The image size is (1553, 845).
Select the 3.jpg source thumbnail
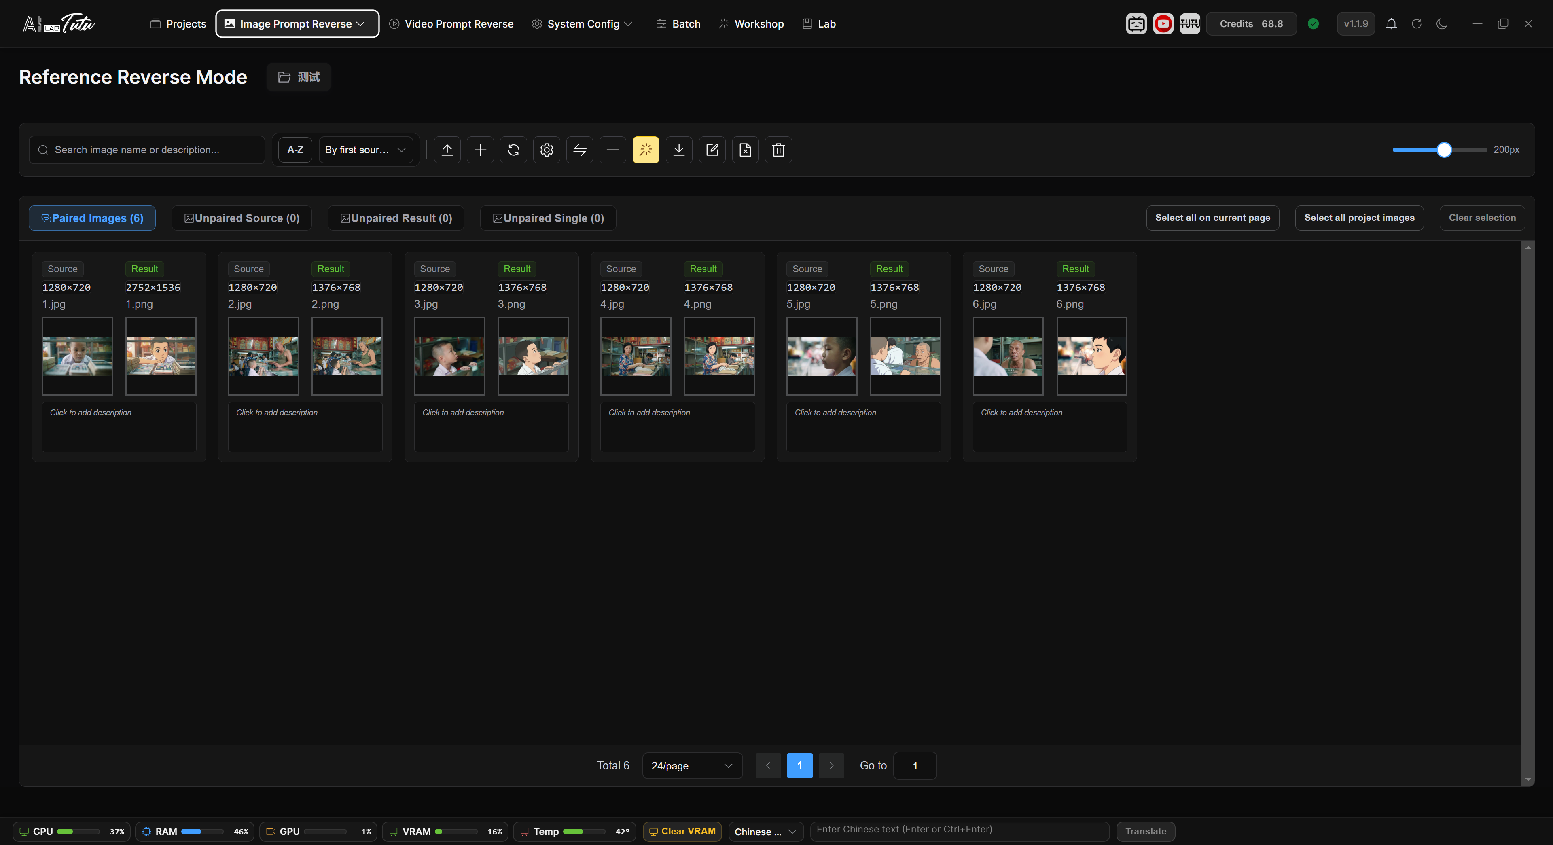[x=449, y=356]
